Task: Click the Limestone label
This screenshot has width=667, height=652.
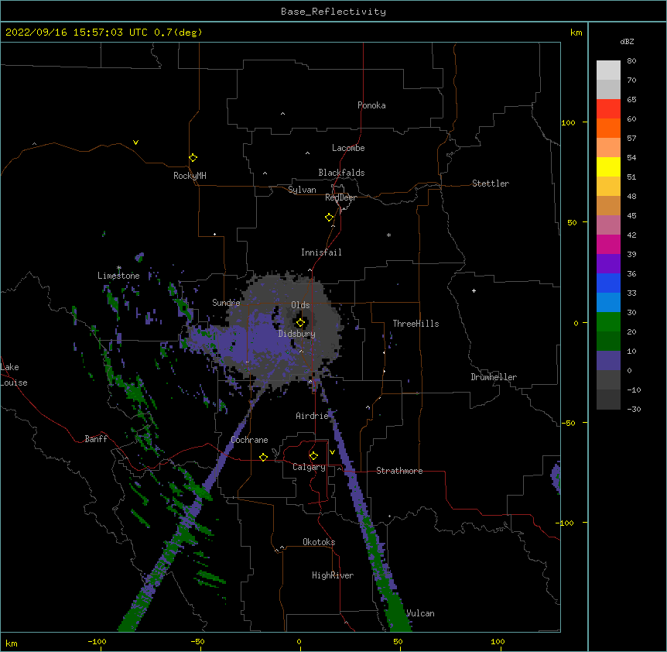Action: click(118, 276)
